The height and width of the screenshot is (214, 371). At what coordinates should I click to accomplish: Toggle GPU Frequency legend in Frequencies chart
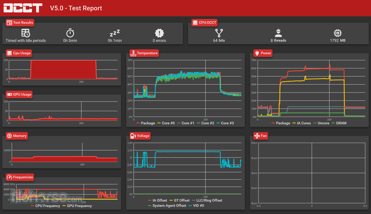click(77, 206)
